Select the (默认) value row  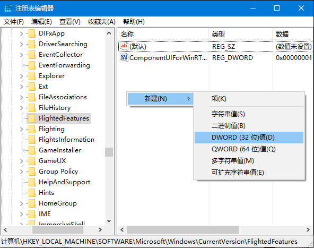click(x=215, y=47)
